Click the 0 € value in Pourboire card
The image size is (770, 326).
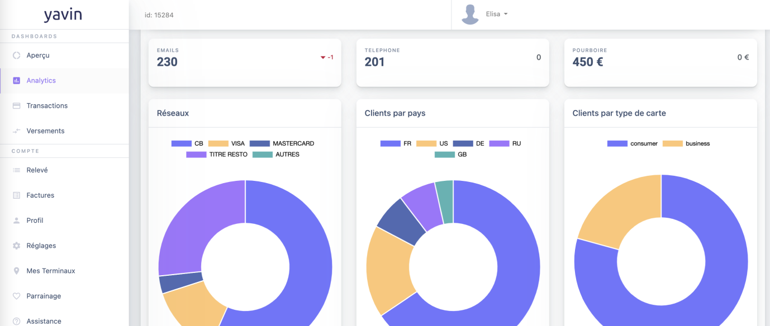(x=743, y=57)
